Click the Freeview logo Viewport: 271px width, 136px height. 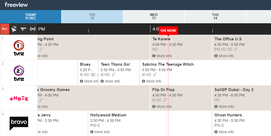[x=16, y=5]
